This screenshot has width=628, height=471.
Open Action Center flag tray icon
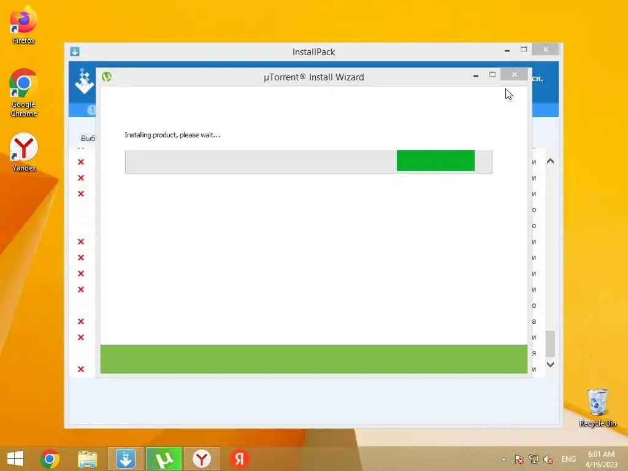[x=519, y=459]
